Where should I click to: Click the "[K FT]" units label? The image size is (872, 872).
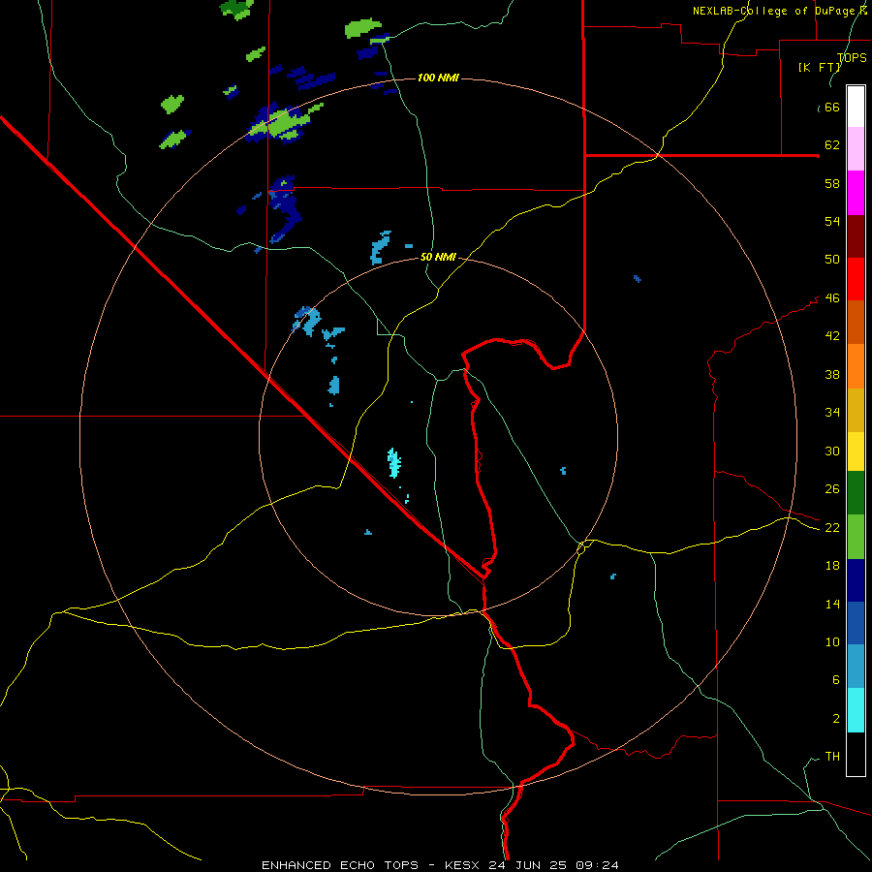coord(819,67)
